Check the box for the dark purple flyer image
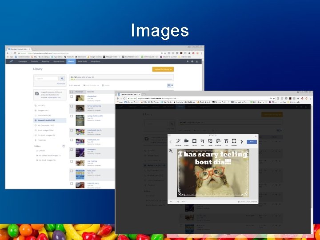 (72, 150)
